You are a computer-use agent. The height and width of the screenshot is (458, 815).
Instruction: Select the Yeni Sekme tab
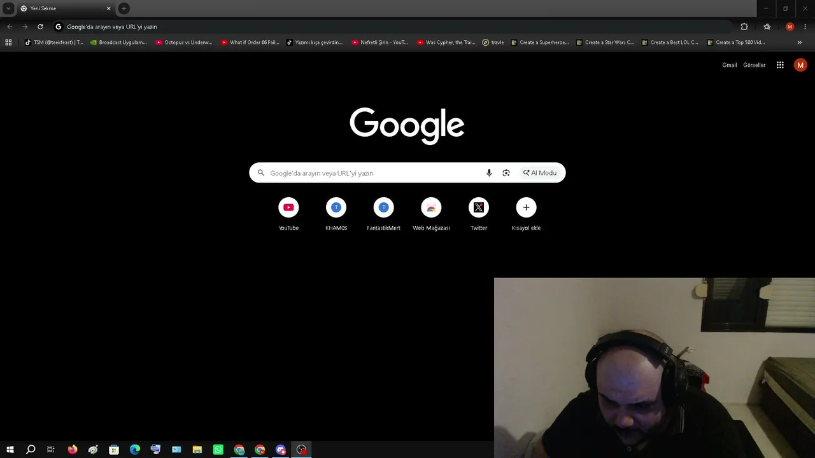pos(65,9)
